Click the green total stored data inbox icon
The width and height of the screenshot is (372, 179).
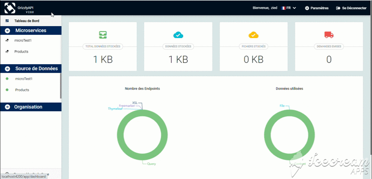point(103,35)
